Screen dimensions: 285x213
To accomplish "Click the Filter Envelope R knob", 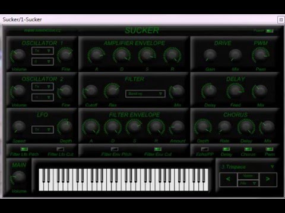I will click(156, 127).
